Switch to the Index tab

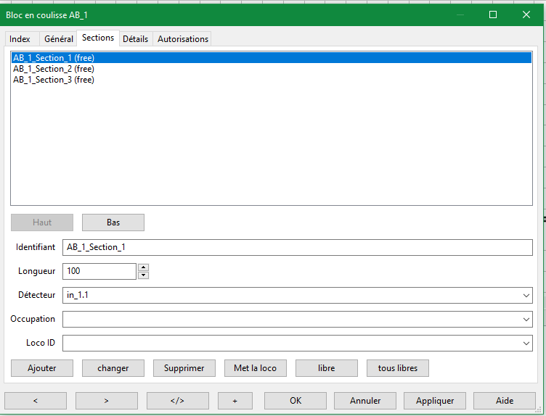click(20, 39)
